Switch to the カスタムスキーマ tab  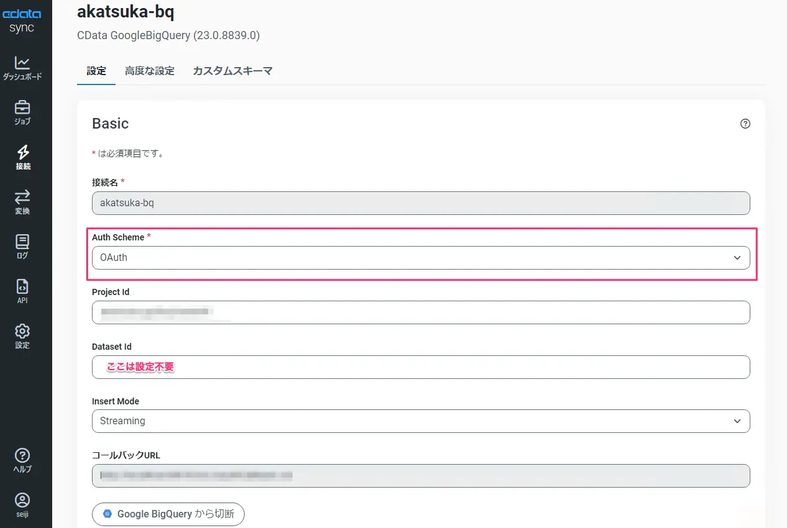233,71
